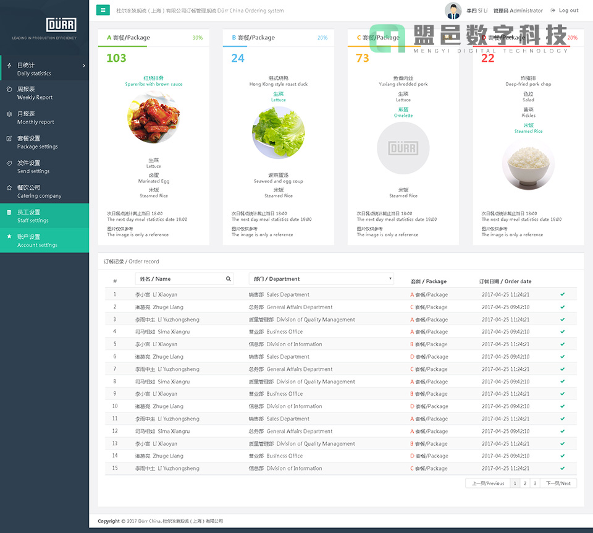Viewport: 593px width, 533px height.
Task: Click the Name search input field
Action: 179,279
